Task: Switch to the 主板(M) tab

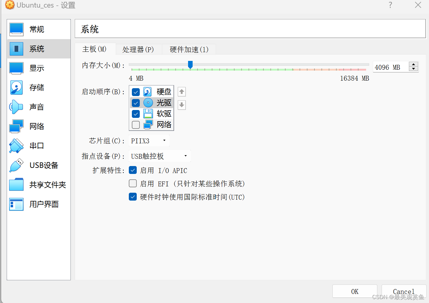Action: [95, 49]
